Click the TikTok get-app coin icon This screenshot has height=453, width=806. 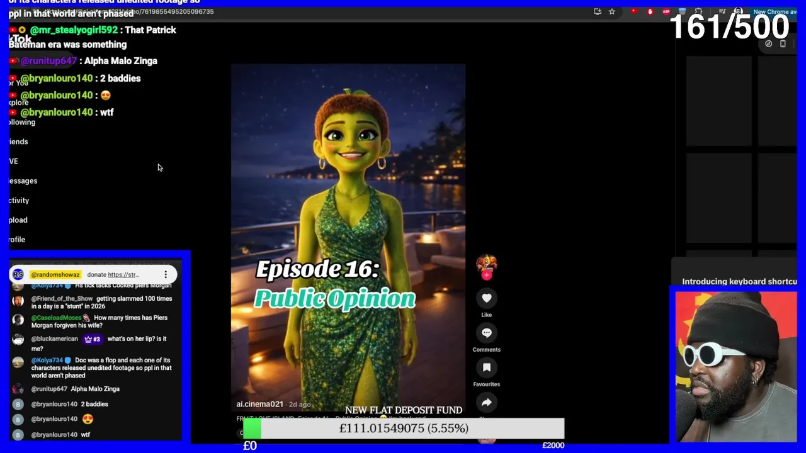click(768, 44)
